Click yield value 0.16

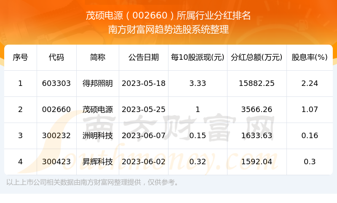tap(310, 136)
